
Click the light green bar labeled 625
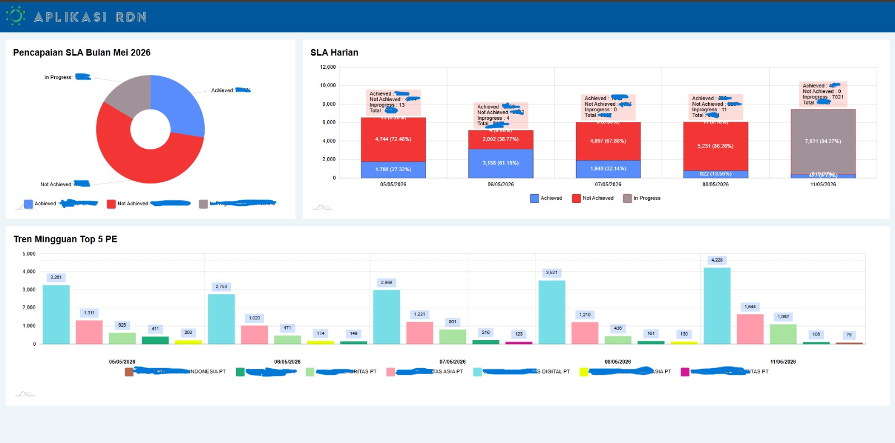pyautogui.click(x=122, y=338)
